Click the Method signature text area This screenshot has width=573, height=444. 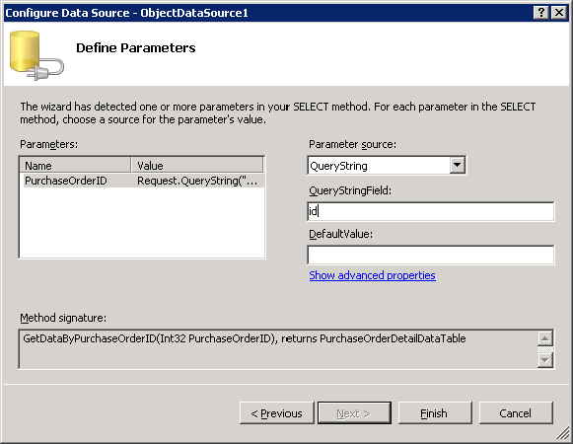tap(278, 349)
